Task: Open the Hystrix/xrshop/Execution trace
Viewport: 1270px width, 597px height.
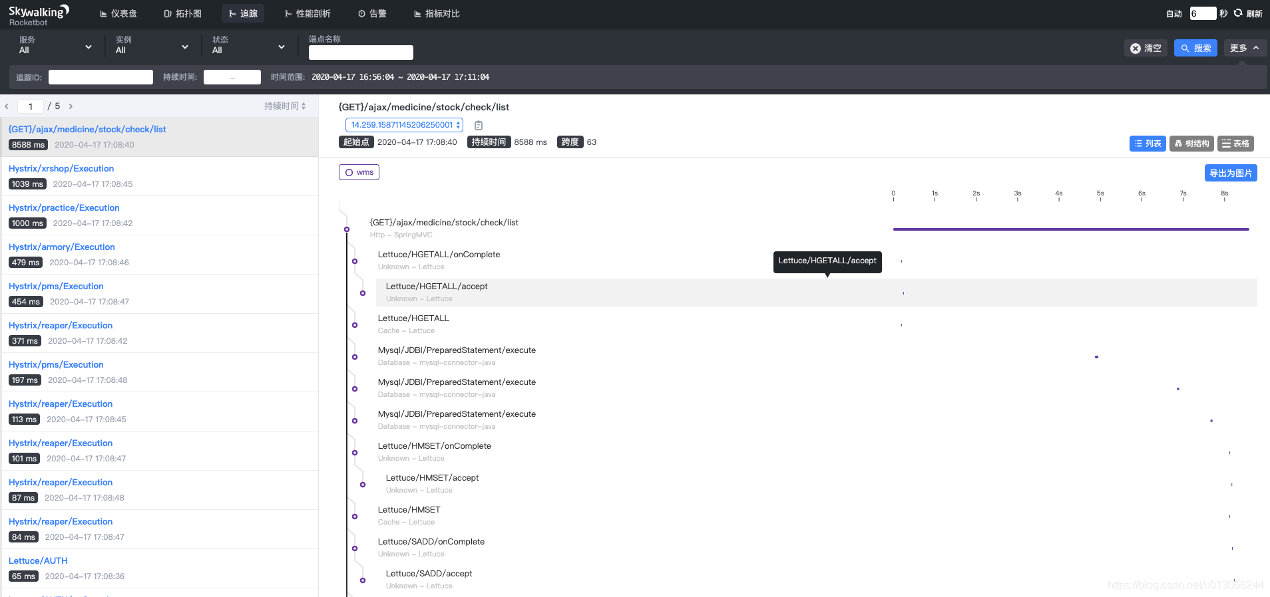Action: (159, 176)
